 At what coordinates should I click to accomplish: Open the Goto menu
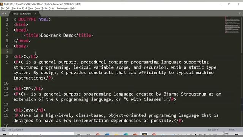point(37,8)
